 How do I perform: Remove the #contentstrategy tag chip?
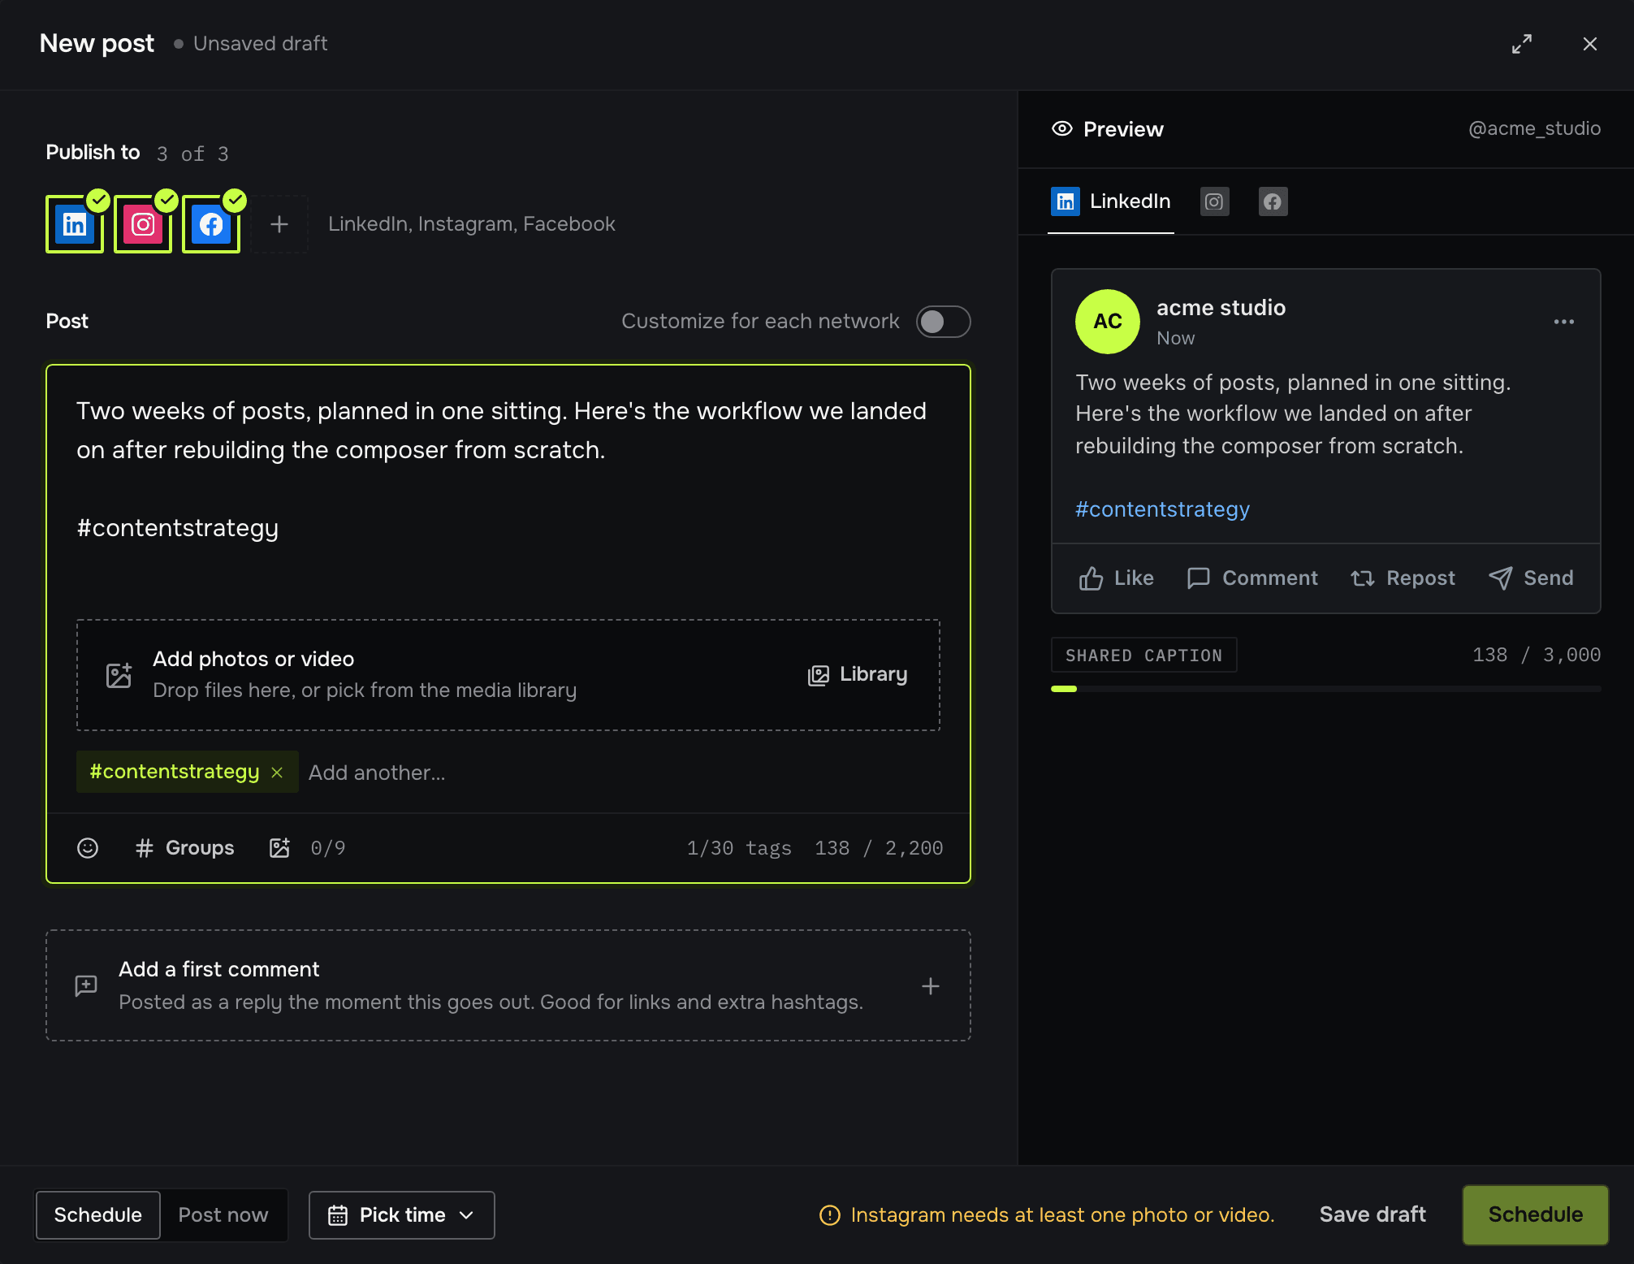pos(277,773)
